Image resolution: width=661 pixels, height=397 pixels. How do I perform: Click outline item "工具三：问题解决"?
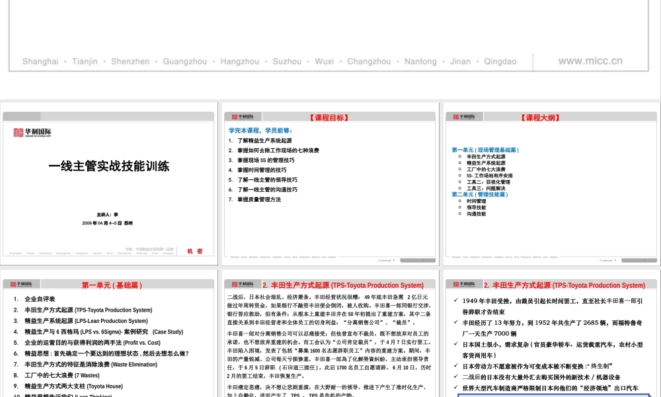(486, 189)
